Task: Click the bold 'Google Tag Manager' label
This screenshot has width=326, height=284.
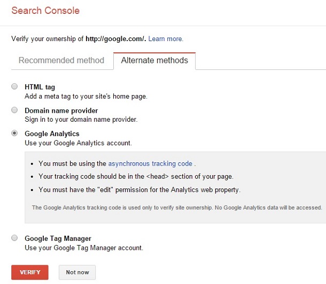Action: [x=58, y=239]
